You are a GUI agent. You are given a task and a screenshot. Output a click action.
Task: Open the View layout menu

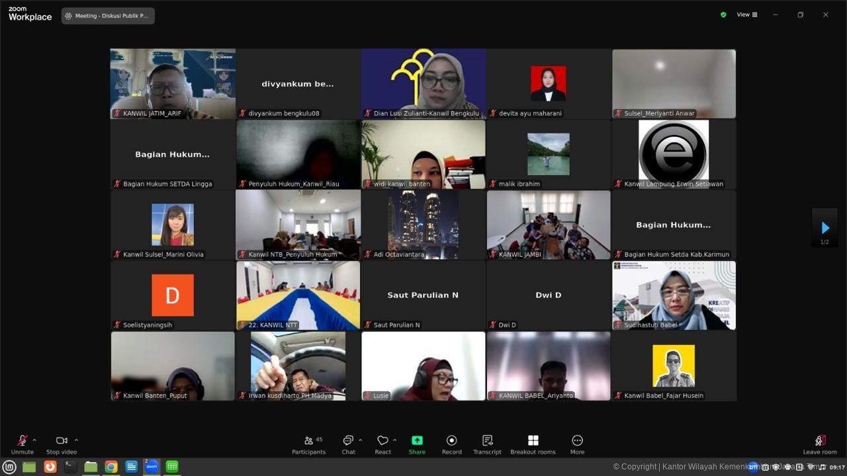(747, 15)
